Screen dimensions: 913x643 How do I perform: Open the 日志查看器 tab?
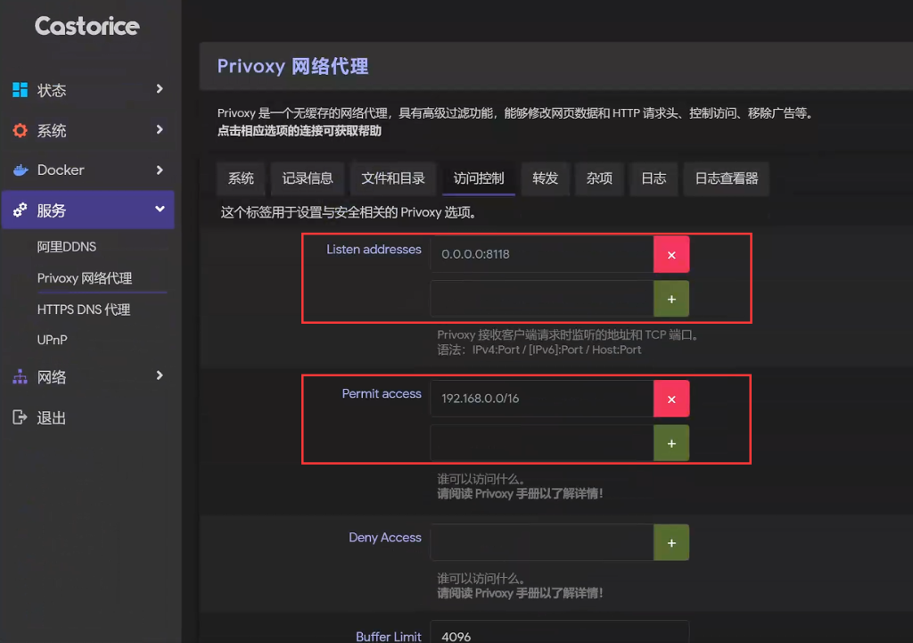(x=726, y=178)
